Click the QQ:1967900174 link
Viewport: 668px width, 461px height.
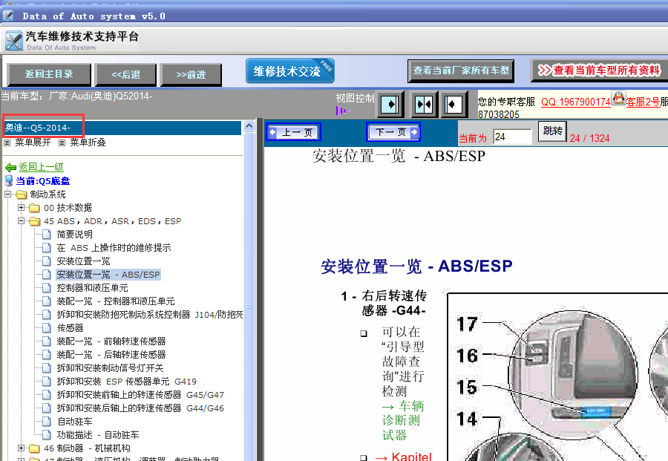(x=575, y=102)
